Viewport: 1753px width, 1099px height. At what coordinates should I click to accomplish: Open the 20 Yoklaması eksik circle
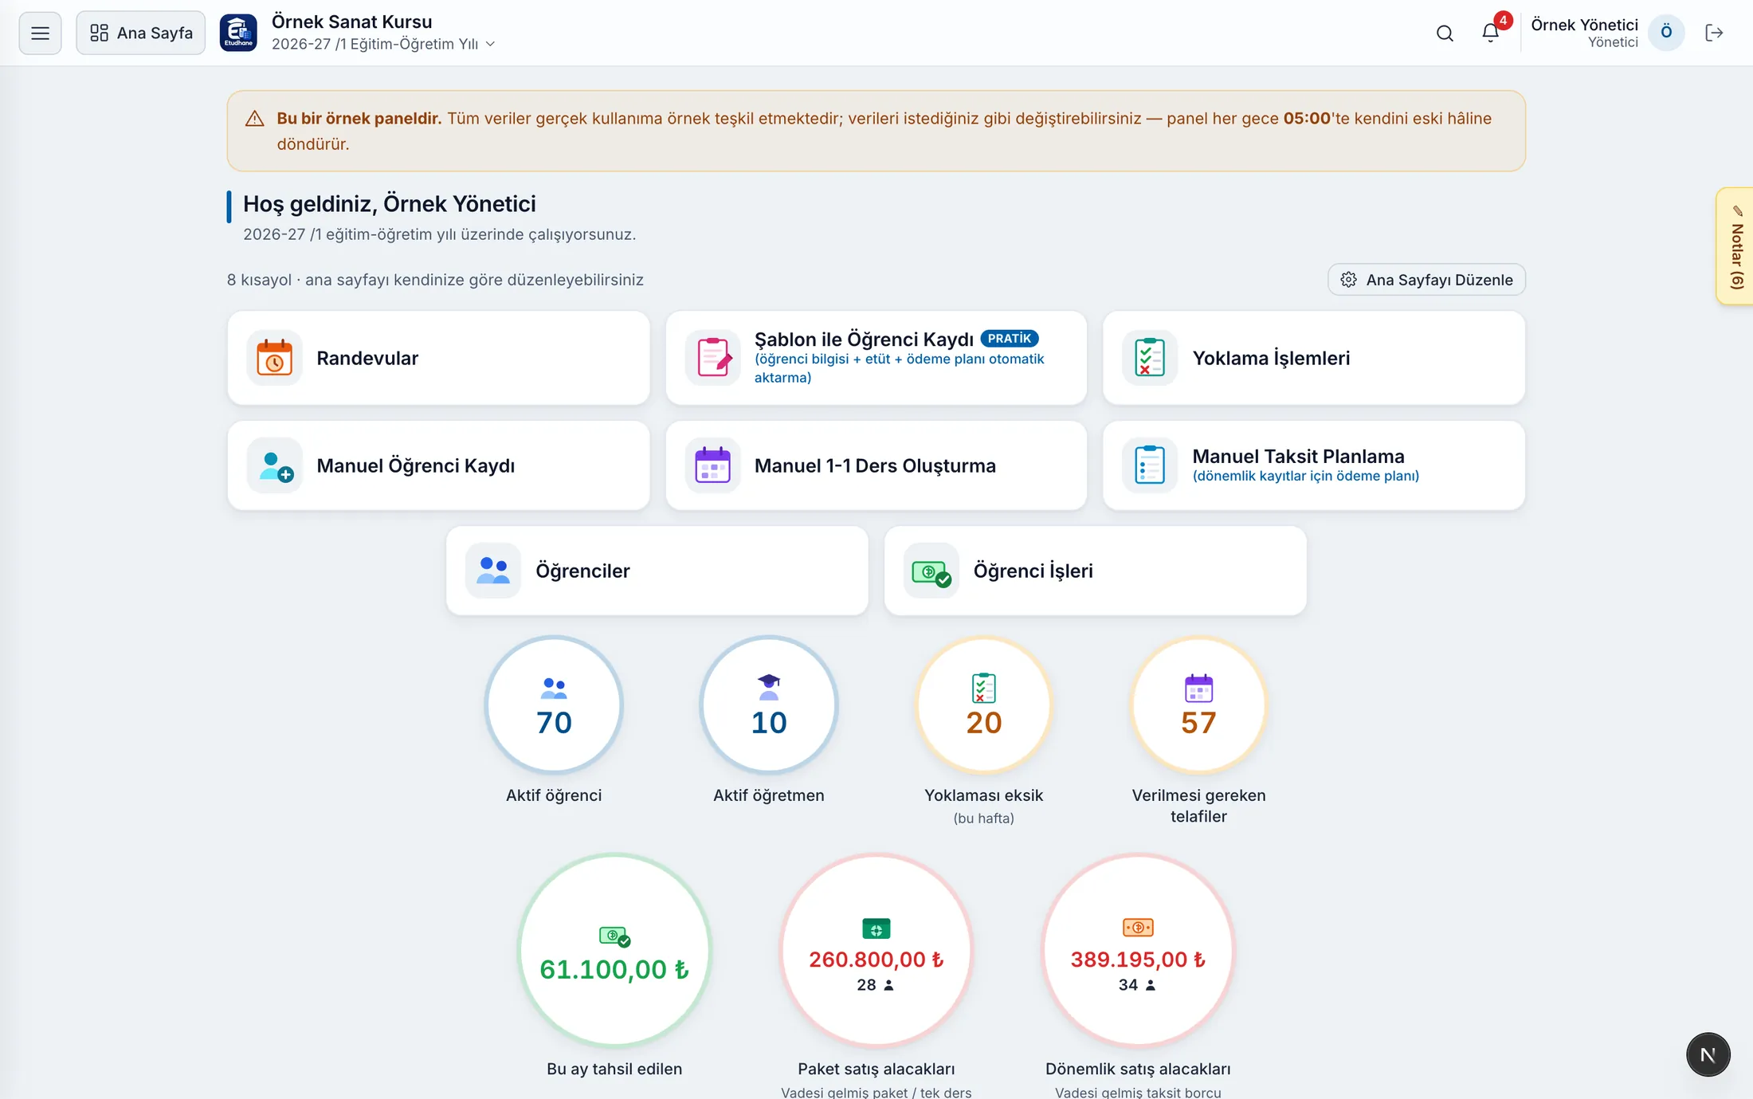(x=984, y=705)
